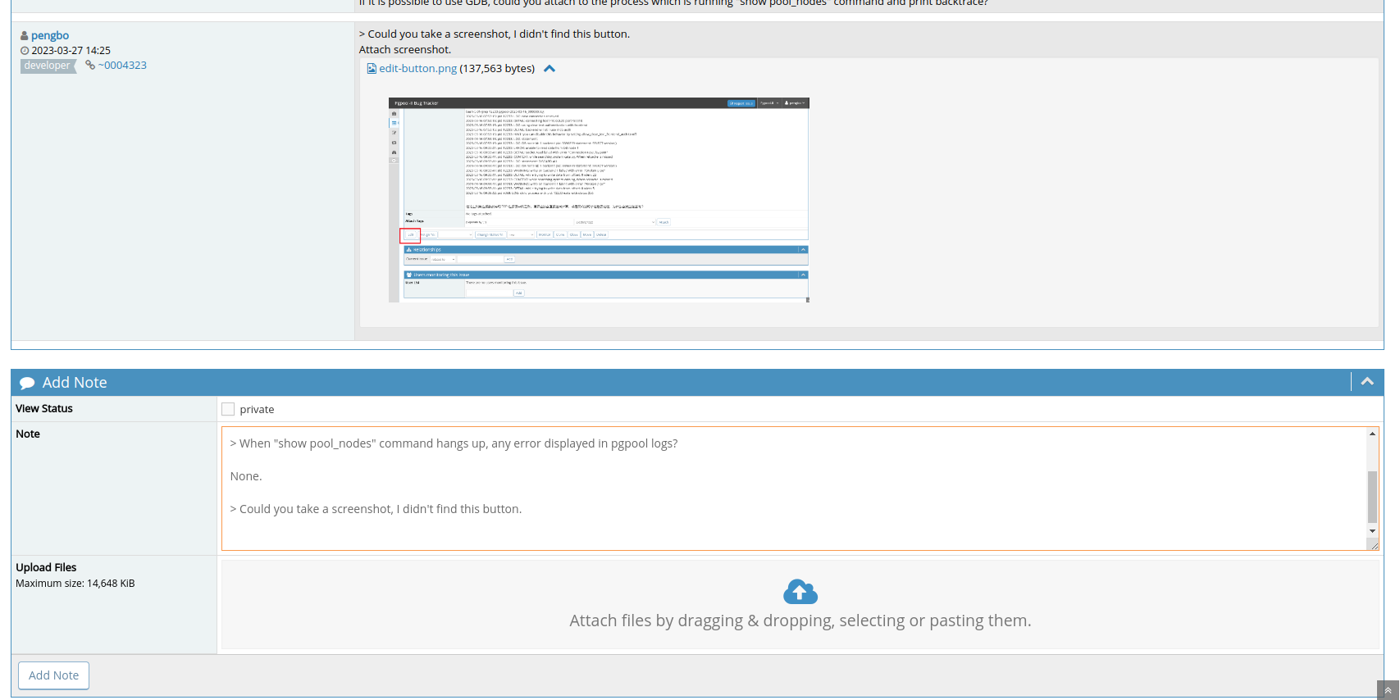
Task: Open the attached screenshot thumbnail
Action: coord(599,200)
